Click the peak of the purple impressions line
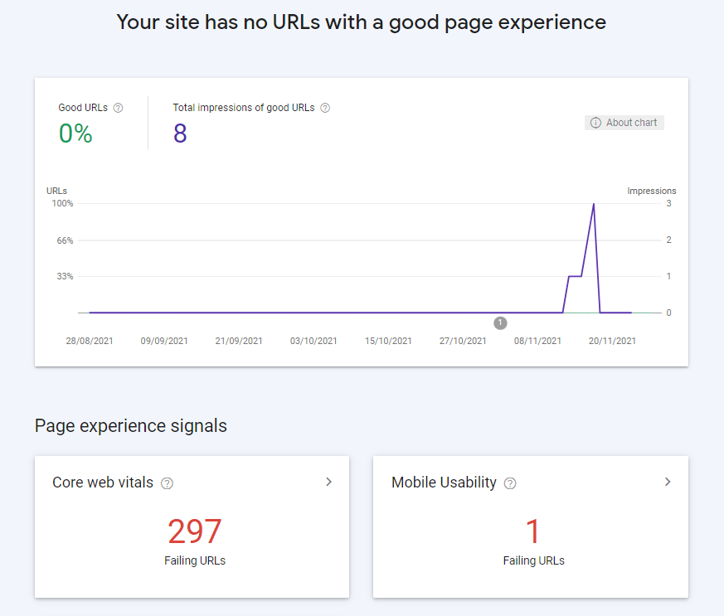The height and width of the screenshot is (616, 724). (x=594, y=204)
